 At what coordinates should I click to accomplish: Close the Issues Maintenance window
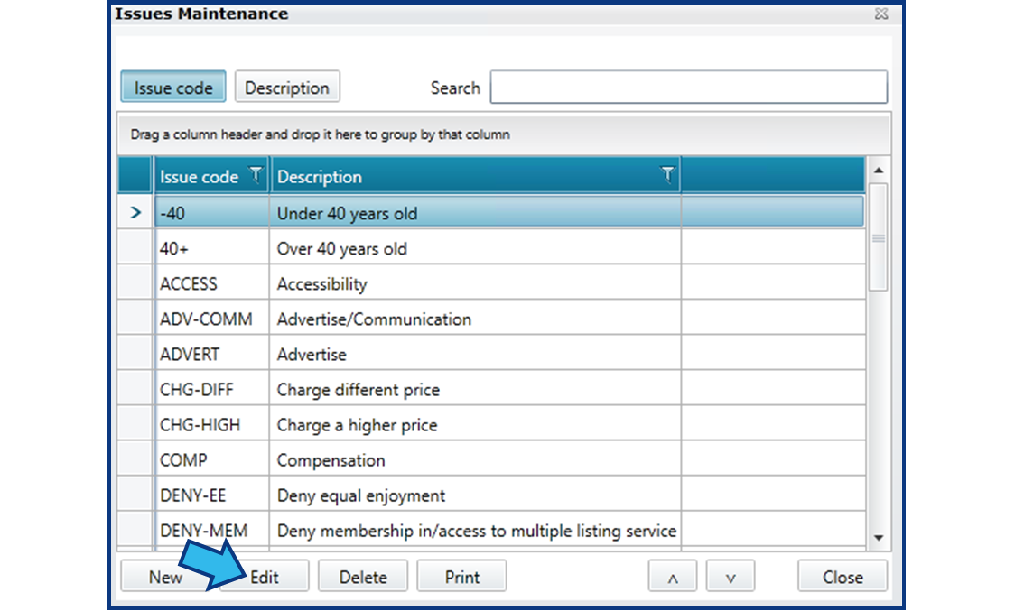point(881,14)
